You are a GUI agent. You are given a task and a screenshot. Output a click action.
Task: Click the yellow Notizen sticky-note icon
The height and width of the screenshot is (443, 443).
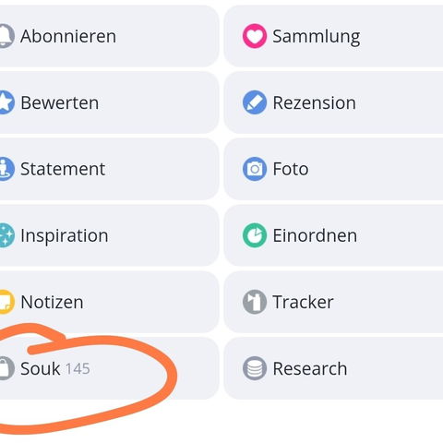click(6, 302)
